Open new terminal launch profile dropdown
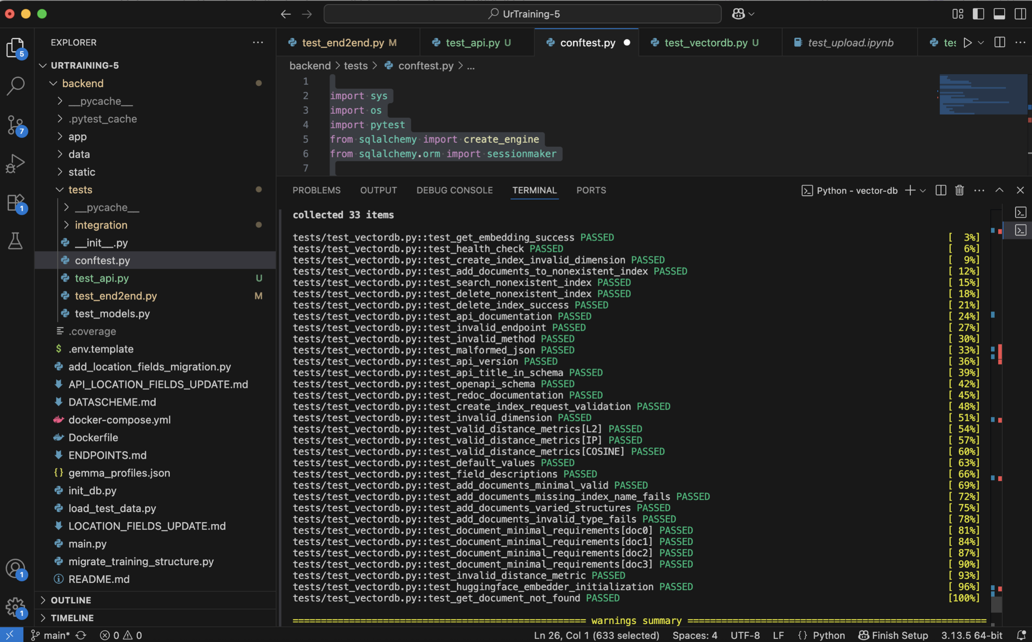The height and width of the screenshot is (642, 1032). click(923, 190)
